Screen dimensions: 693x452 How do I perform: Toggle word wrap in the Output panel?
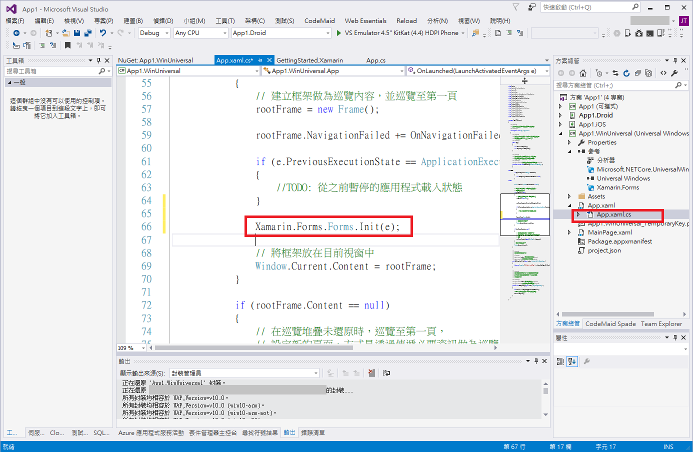click(386, 373)
